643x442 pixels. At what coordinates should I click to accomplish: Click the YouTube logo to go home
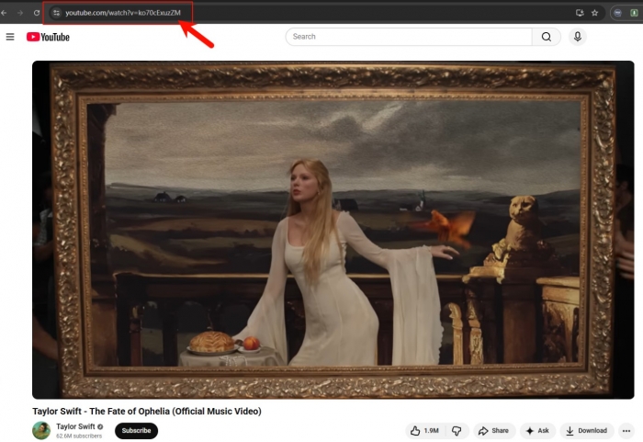coord(48,37)
